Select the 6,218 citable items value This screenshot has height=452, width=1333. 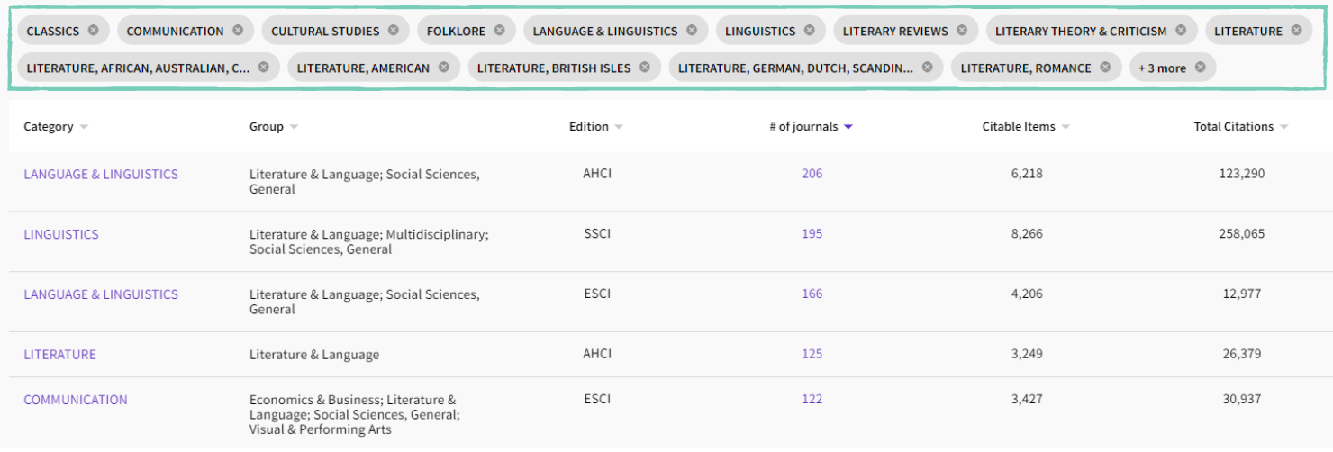coord(1027,174)
